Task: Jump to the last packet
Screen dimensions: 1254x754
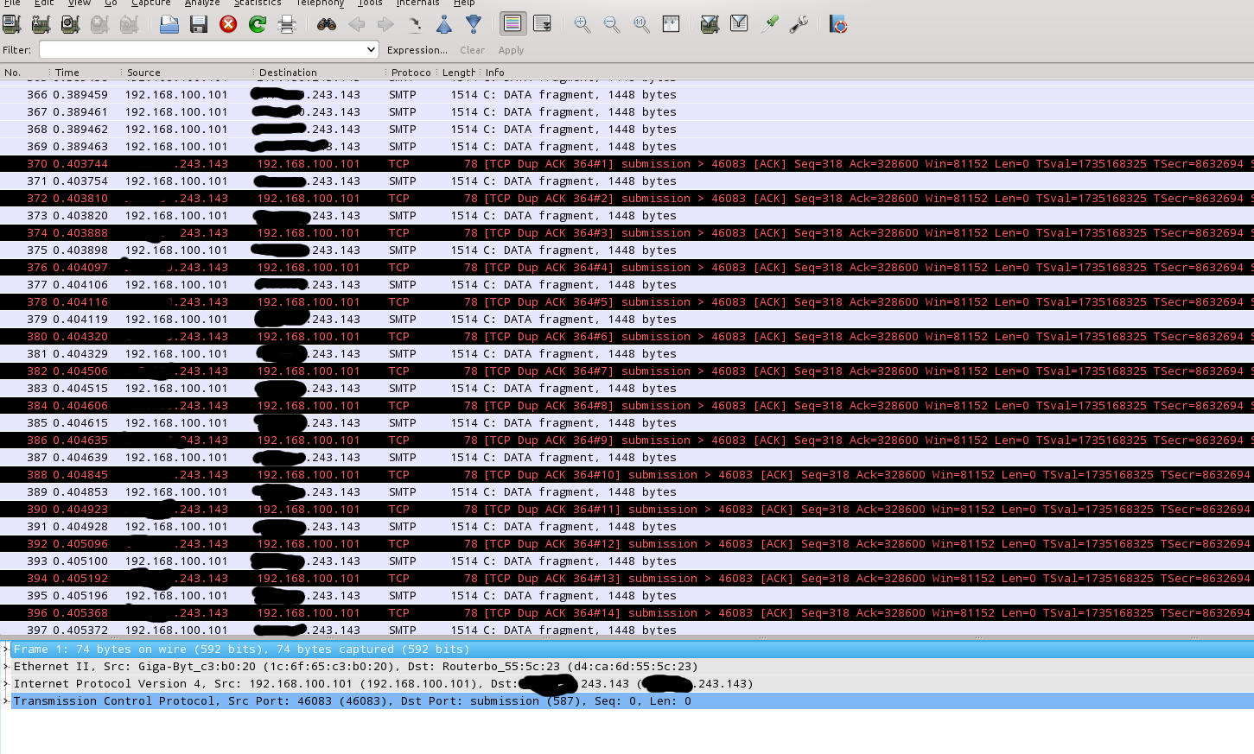Action: coord(474,24)
